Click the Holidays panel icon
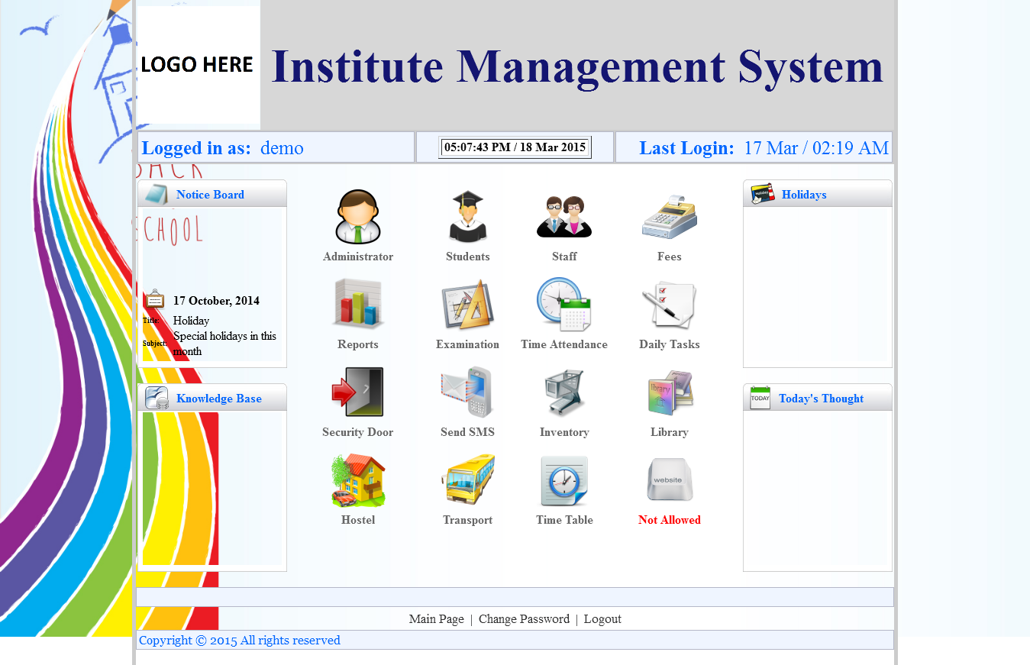 [763, 194]
